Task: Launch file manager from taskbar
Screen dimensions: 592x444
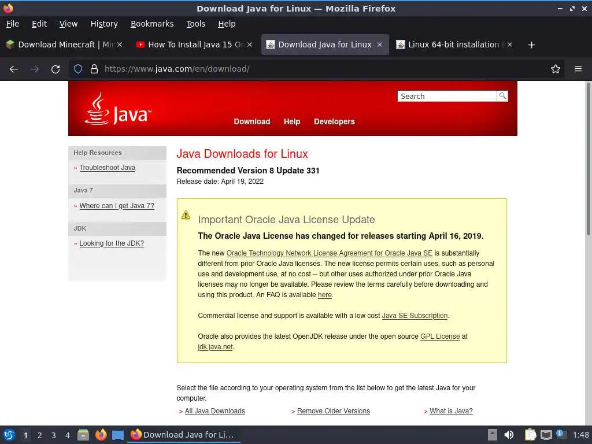Action: click(83, 435)
